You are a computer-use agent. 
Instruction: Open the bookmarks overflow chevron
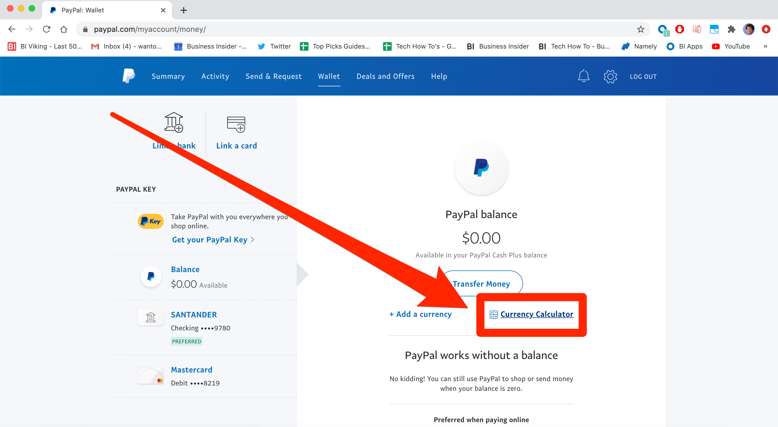pyautogui.click(x=765, y=46)
